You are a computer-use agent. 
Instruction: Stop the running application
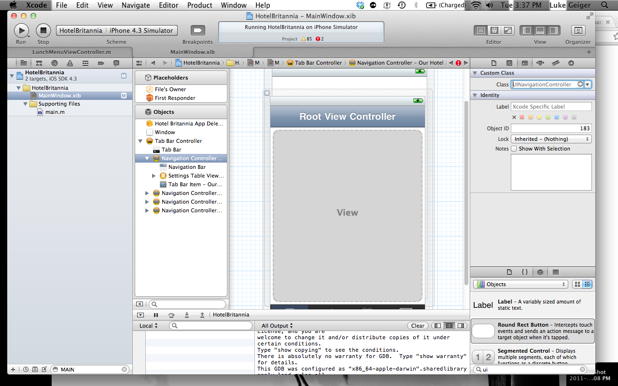(x=43, y=30)
